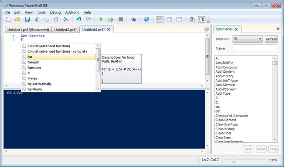The image size is (284, 167).
Task: Click the Run button in Commands
Action: point(249,149)
